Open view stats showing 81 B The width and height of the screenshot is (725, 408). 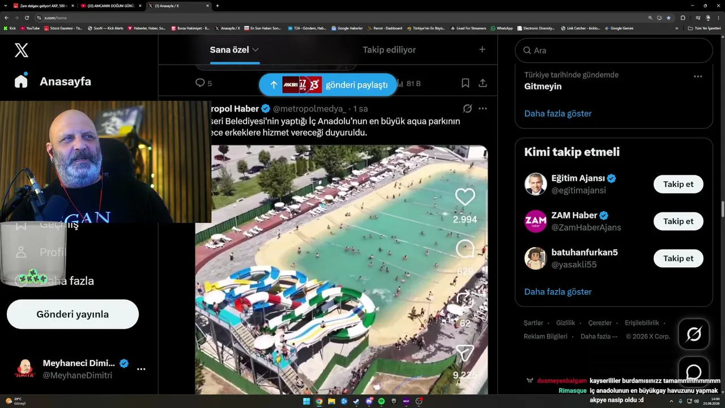click(x=409, y=83)
